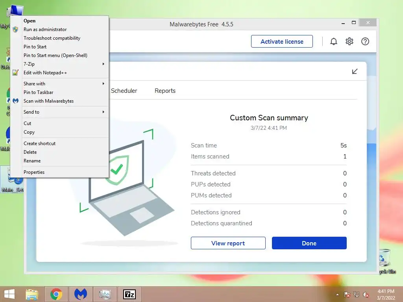Choose Run as administrator
The height and width of the screenshot is (302, 403).
tap(59, 29)
